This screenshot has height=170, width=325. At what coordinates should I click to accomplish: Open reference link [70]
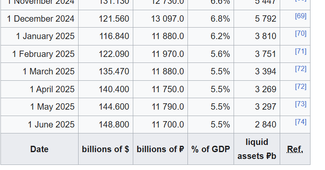[x=301, y=33]
